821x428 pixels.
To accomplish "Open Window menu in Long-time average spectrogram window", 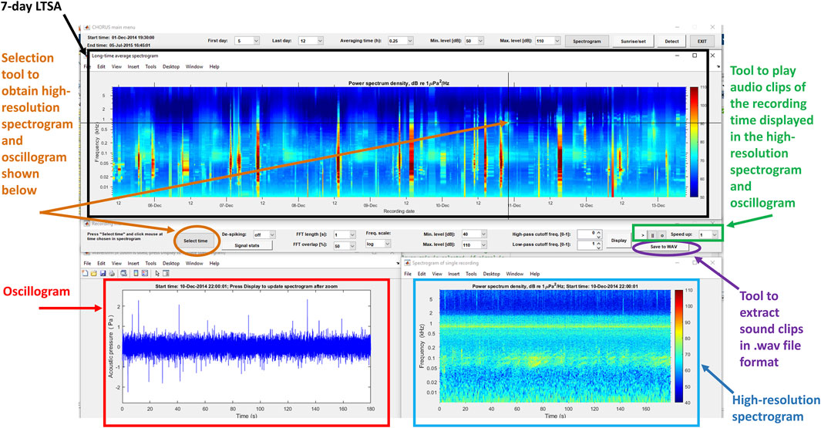I will (x=194, y=66).
